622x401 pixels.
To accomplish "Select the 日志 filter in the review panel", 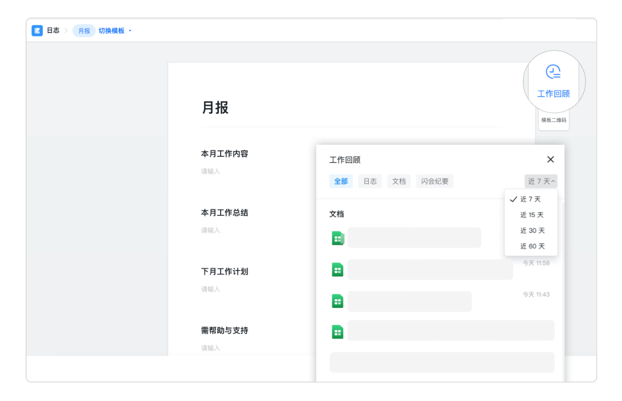I will pyautogui.click(x=369, y=181).
